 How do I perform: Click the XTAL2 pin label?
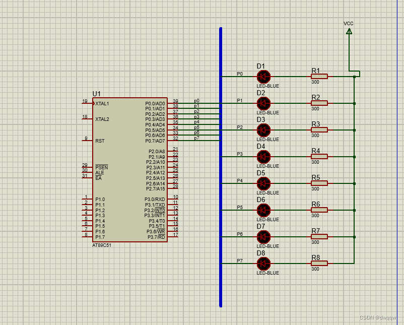click(x=102, y=119)
